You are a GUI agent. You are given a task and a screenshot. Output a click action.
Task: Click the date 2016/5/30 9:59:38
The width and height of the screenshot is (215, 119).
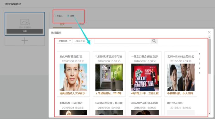[181, 61]
